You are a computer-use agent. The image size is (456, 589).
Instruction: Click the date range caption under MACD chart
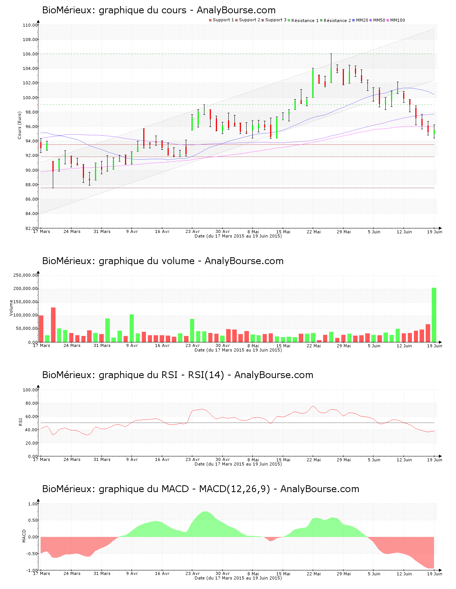coord(238,578)
